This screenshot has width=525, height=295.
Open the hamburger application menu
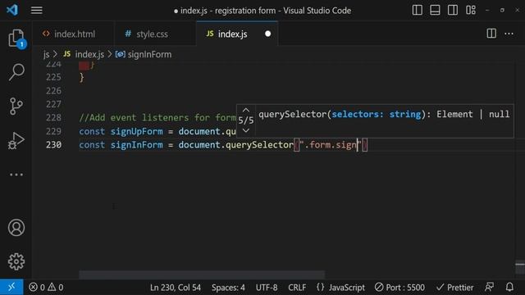pyautogui.click(x=36, y=11)
